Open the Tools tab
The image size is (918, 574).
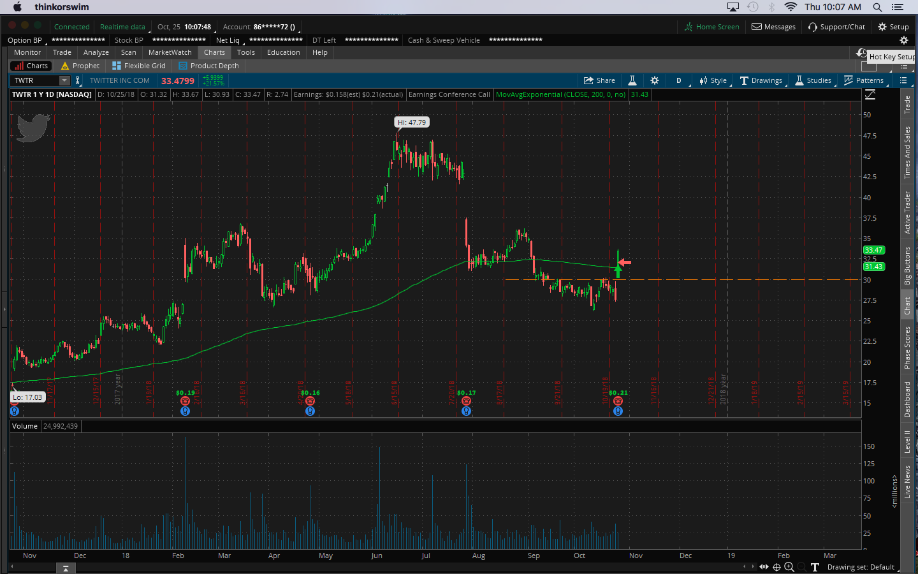click(246, 52)
